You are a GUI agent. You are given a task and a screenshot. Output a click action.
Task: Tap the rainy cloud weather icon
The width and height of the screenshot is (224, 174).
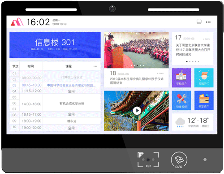(180, 122)
